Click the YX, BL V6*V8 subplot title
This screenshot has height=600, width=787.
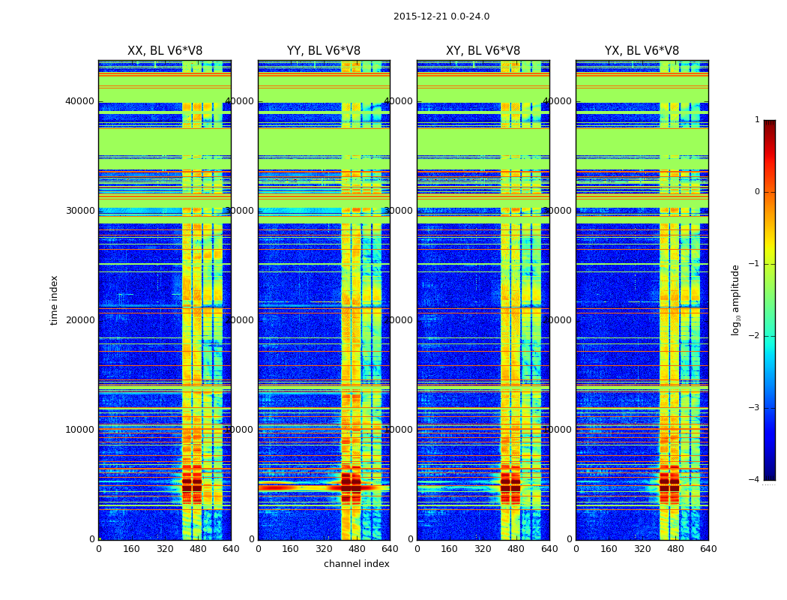pos(642,51)
